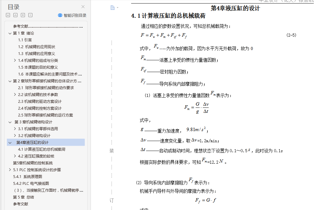Jump to 2.3 机械臂的驱动方案设计
This screenshot has width=314, height=210.
40,101
